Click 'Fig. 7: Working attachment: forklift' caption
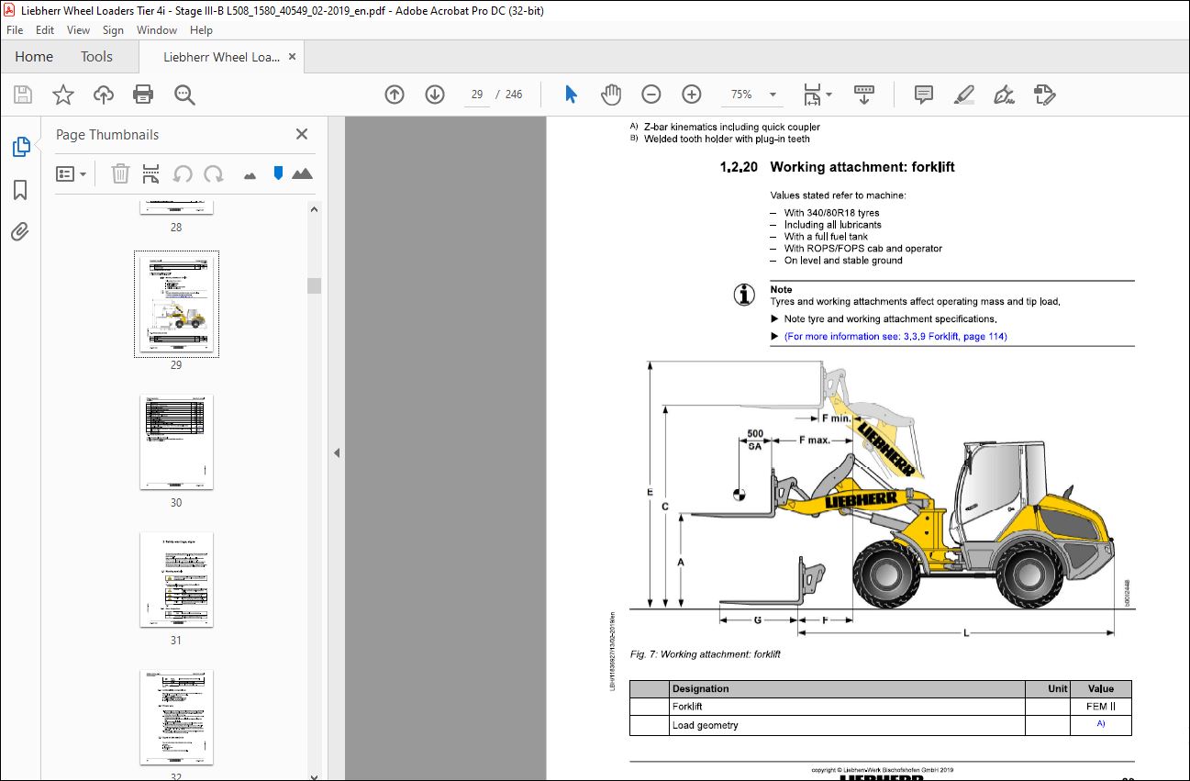Viewport: 1190px width, 781px height. point(705,654)
